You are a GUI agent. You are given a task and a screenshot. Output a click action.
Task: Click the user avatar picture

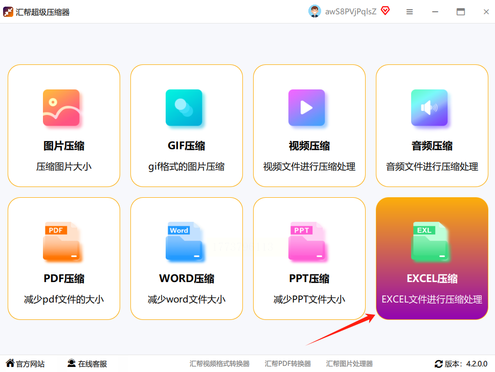tap(314, 11)
